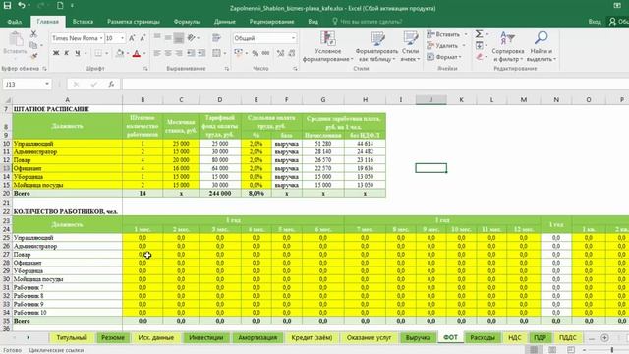Click Вход sign-in link
This screenshot has height=354, width=629.
[595, 22]
